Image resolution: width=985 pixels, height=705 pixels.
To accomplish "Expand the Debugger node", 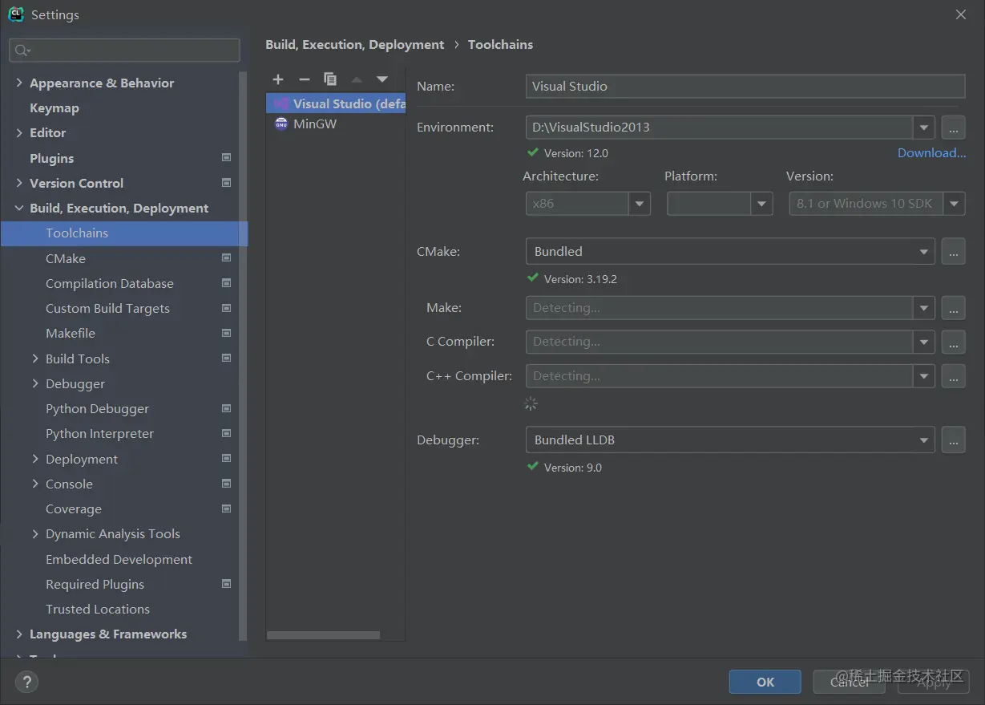I will click(35, 383).
